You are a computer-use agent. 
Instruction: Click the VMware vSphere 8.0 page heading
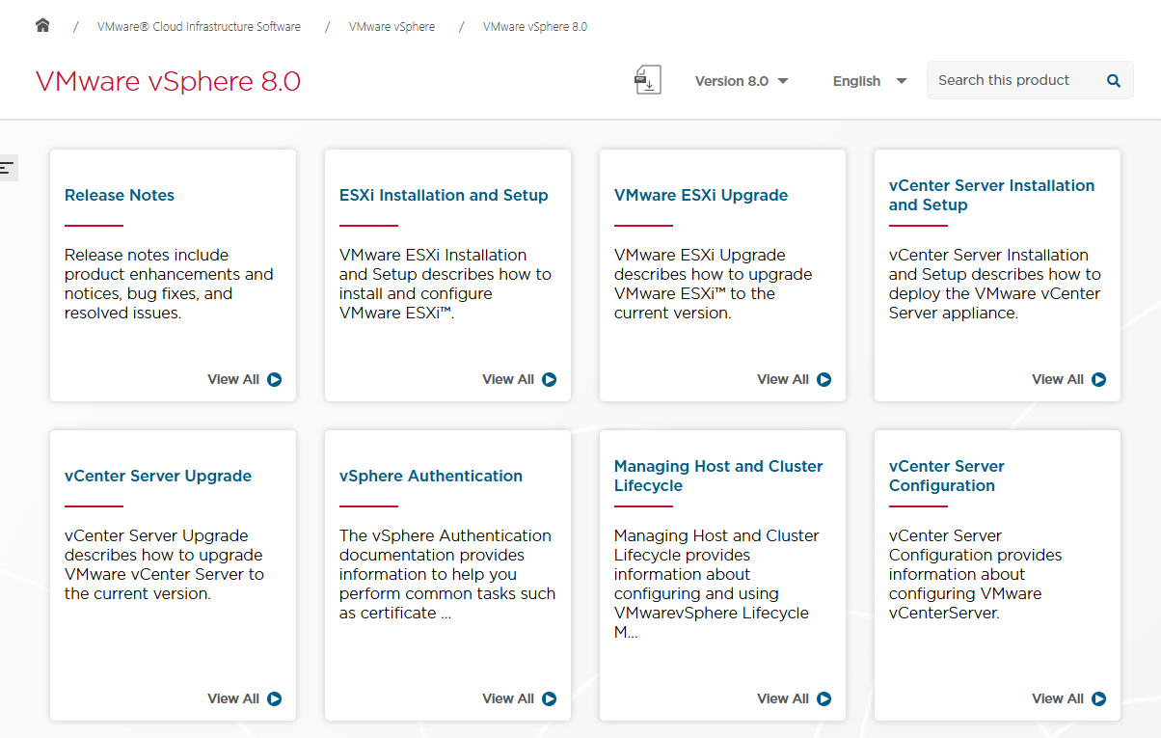click(x=168, y=81)
